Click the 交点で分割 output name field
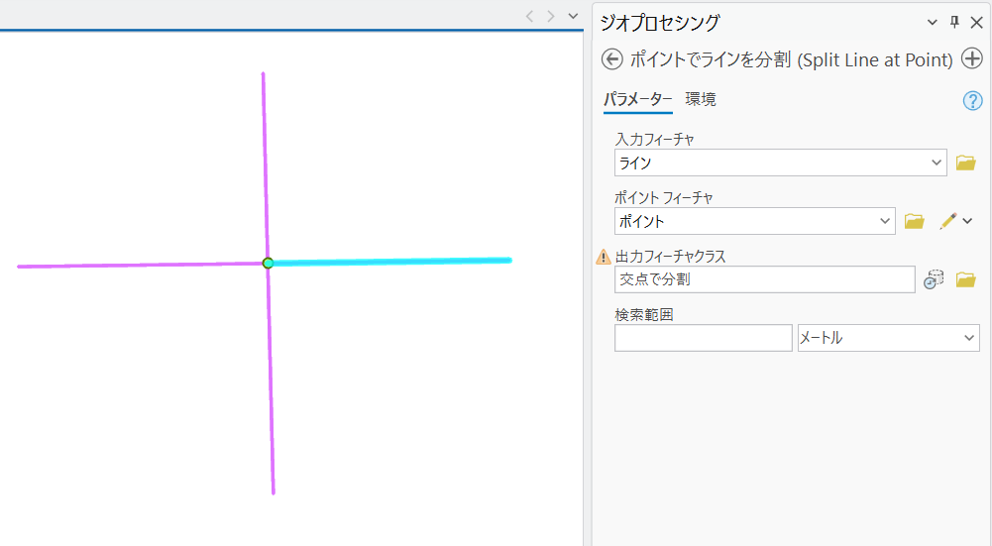This screenshot has height=546, width=992. (x=764, y=279)
